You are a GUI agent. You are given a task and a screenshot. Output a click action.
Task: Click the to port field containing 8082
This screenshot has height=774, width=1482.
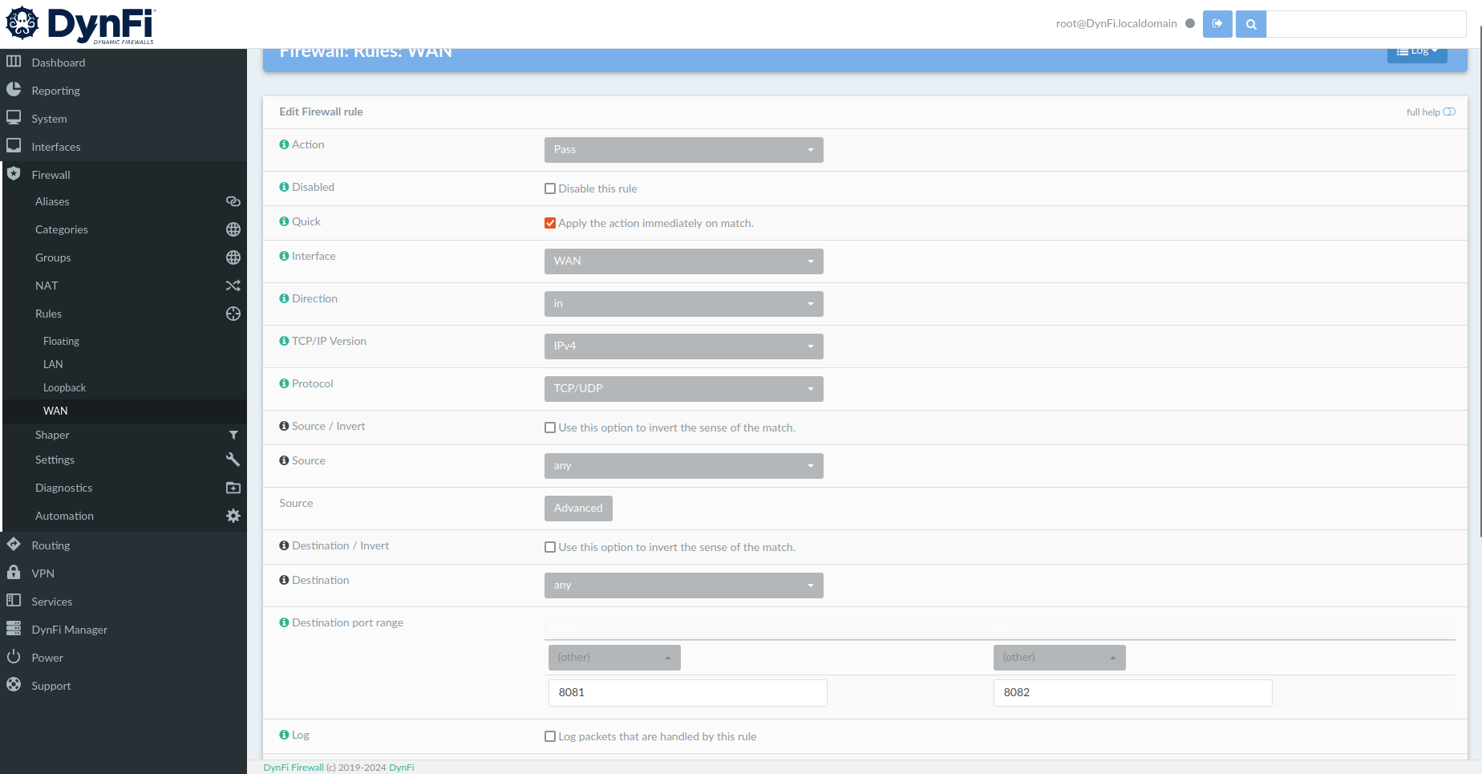pyautogui.click(x=1133, y=693)
